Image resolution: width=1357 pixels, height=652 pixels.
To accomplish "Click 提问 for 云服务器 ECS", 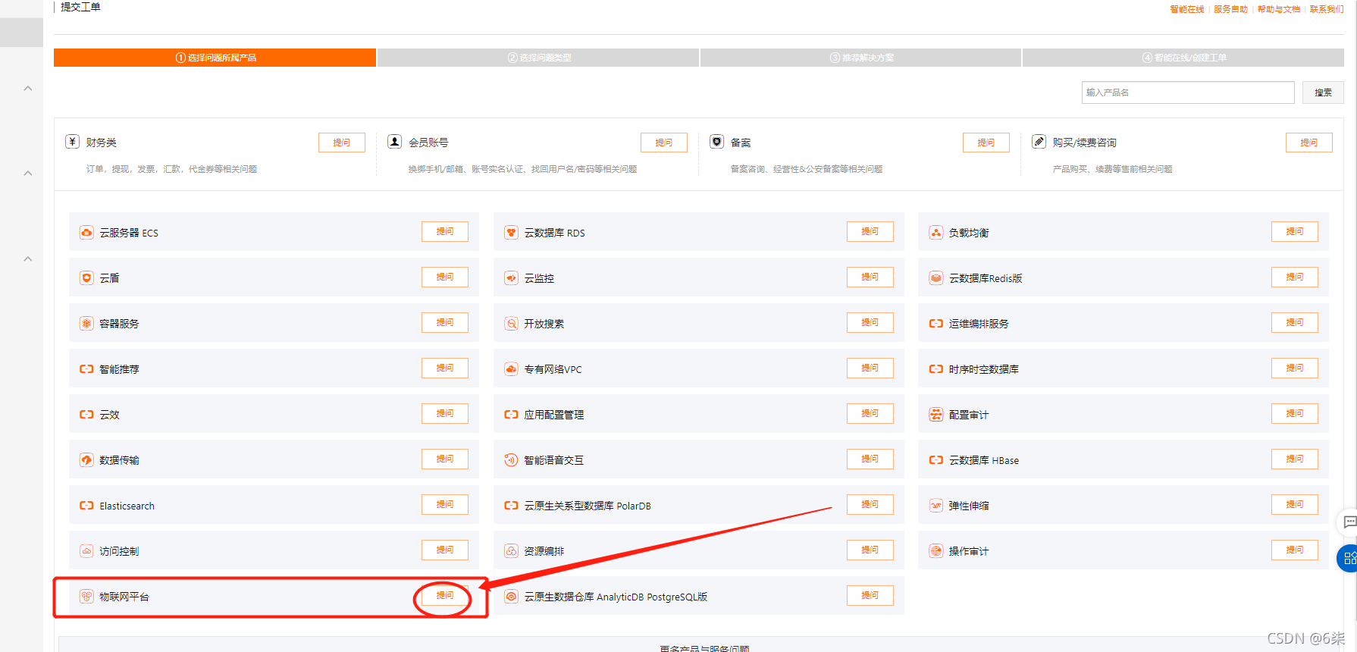I will pyautogui.click(x=445, y=231).
